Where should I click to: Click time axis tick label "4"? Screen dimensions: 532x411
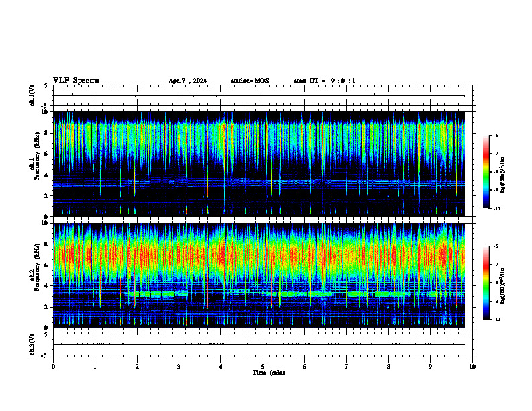point(220,367)
